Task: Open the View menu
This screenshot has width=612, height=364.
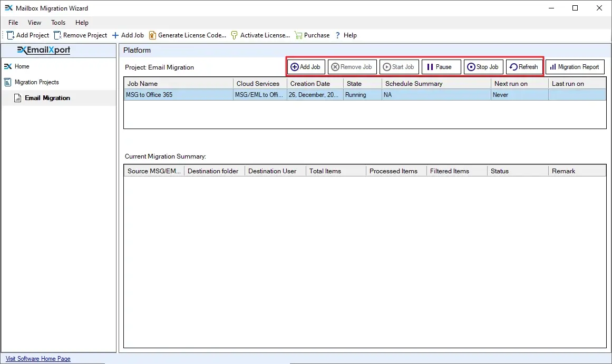Action: pos(34,23)
